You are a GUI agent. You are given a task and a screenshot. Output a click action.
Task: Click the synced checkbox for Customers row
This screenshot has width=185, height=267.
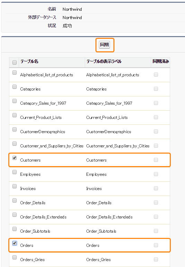156,160
